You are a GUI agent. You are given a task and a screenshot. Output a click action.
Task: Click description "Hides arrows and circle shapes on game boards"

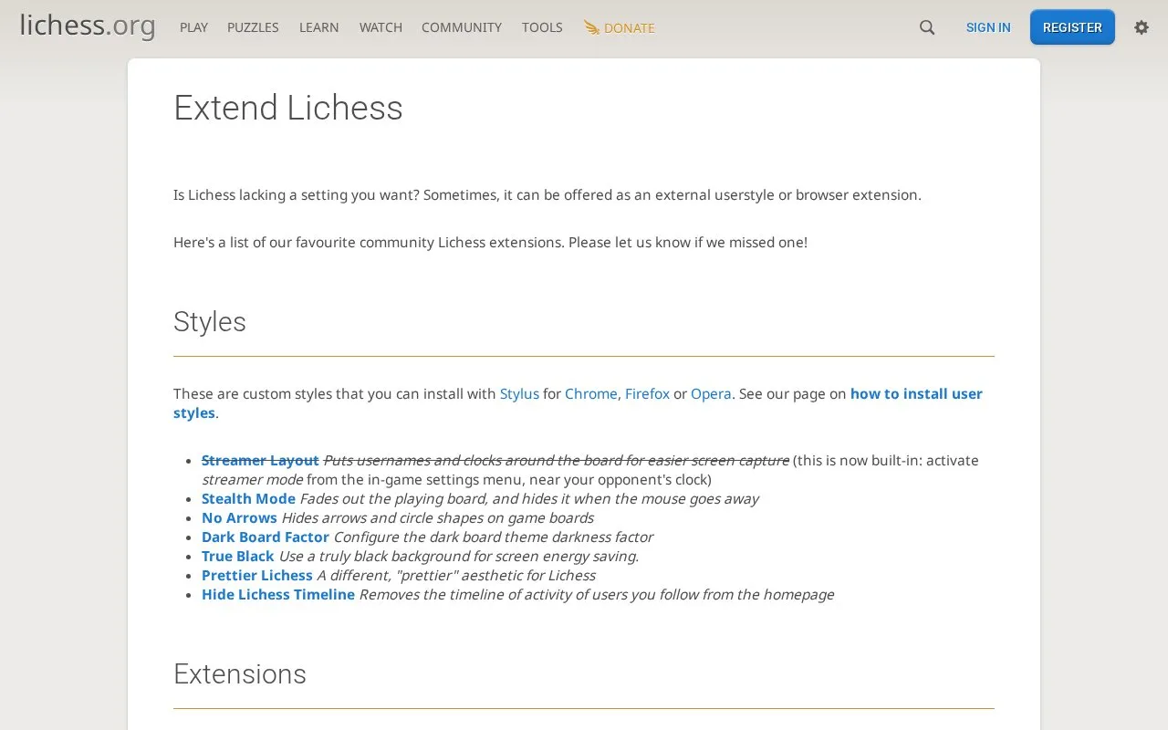tap(437, 518)
